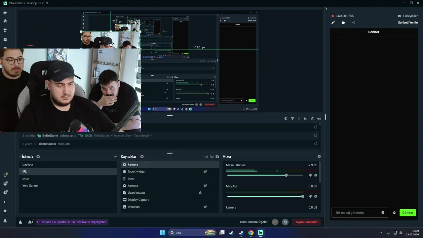
Task: Open the Themes icon in the left sidebar
Action: [x=5, y=21]
